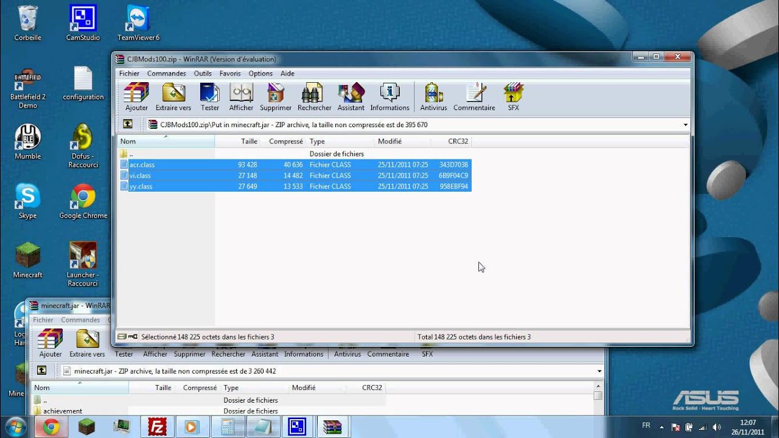Click the drive icon in CJBMods100.zip status bar
Image resolution: width=779 pixels, height=438 pixels.
[122, 336]
